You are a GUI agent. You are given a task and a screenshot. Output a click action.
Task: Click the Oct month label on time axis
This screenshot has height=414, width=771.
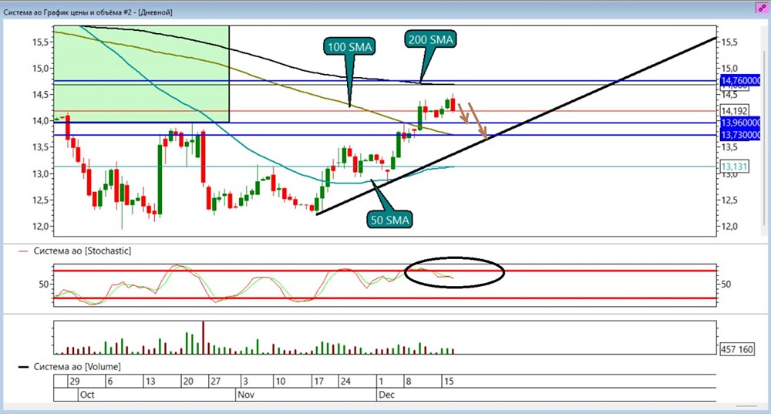[87, 395]
